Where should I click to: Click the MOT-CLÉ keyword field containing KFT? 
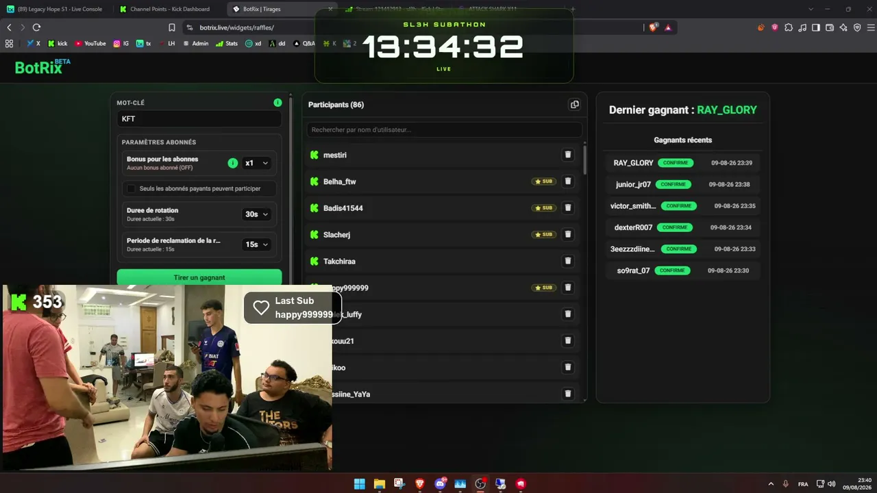pos(199,119)
